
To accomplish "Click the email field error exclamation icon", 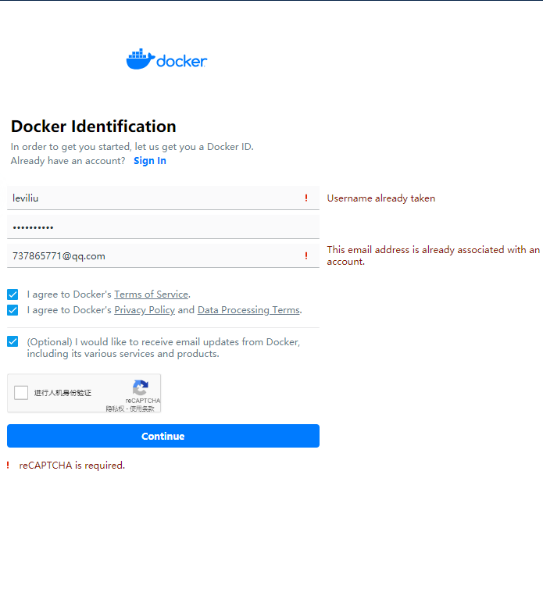I will point(306,256).
